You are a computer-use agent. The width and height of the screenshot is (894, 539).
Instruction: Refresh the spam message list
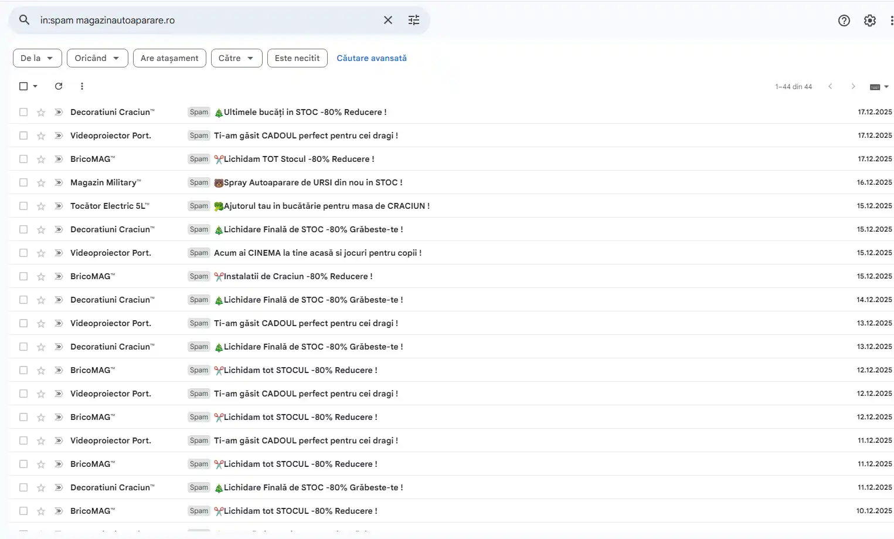pyautogui.click(x=59, y=86)
